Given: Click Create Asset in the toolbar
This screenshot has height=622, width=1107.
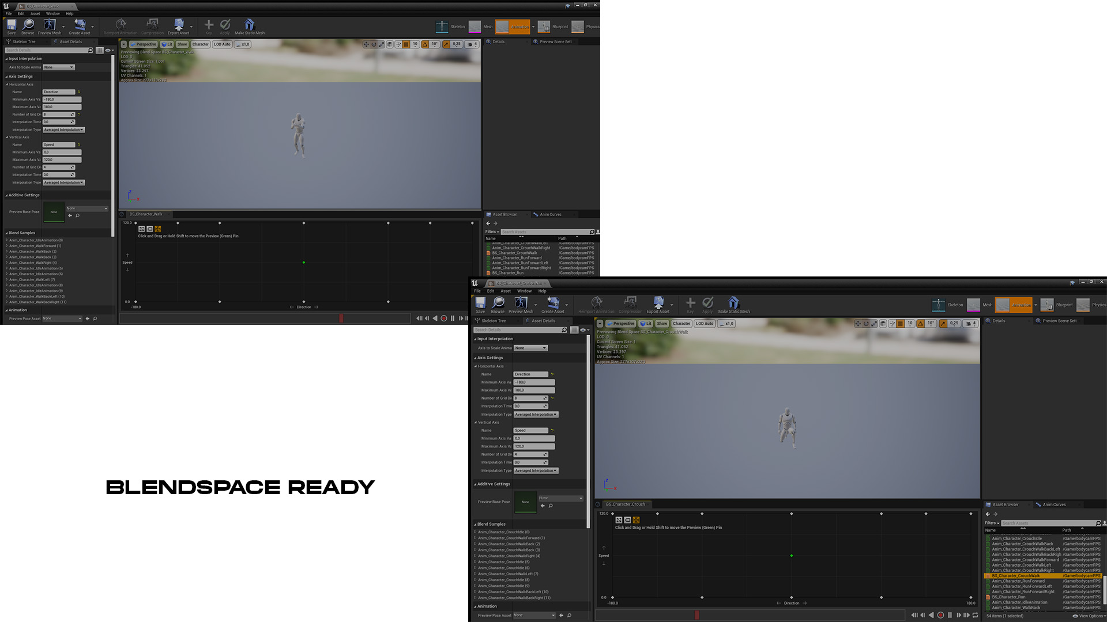Looking at the screenshot, I should tap(553, 305).
